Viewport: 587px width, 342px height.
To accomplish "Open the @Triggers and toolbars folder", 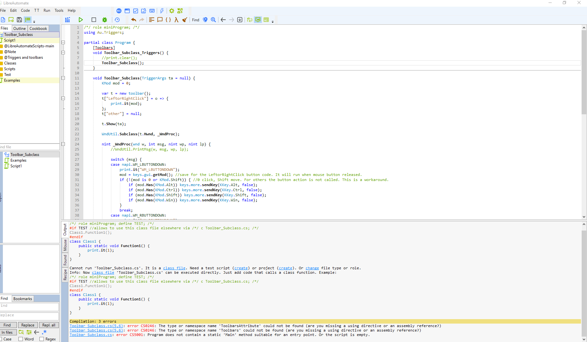I will point(24,57).
